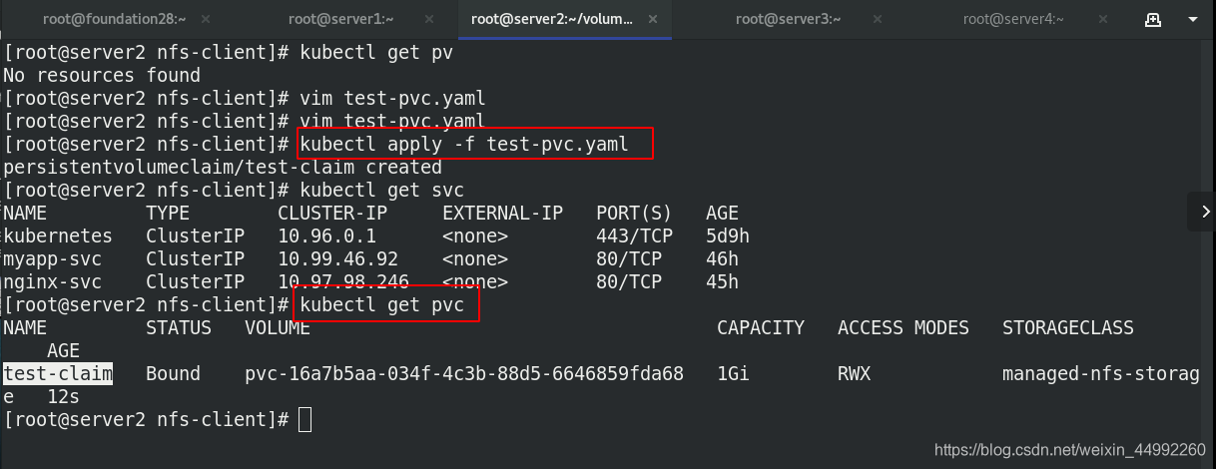Click the 'Bound' status value
The width and height of the screenshot is (1216, 469).
173,373
